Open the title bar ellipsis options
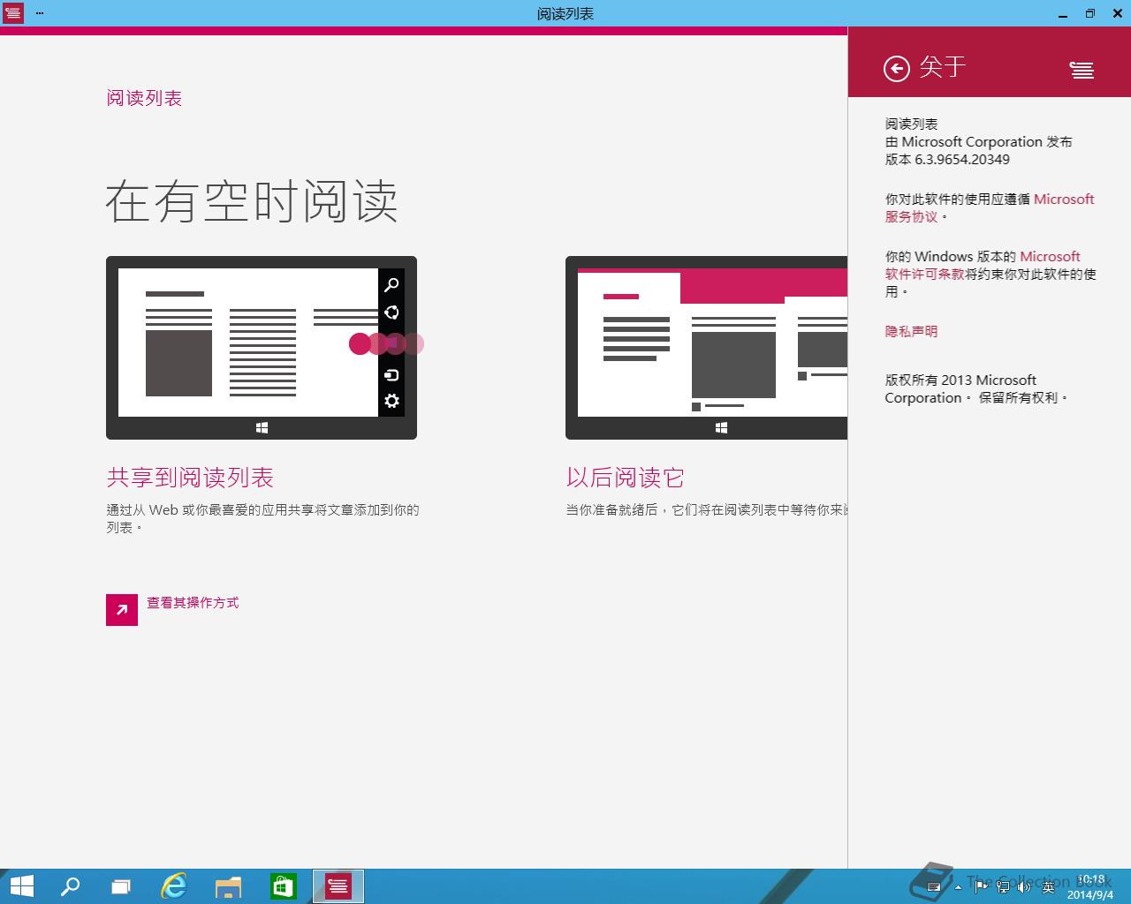1131x904 pixels. (x=39, y=13)
